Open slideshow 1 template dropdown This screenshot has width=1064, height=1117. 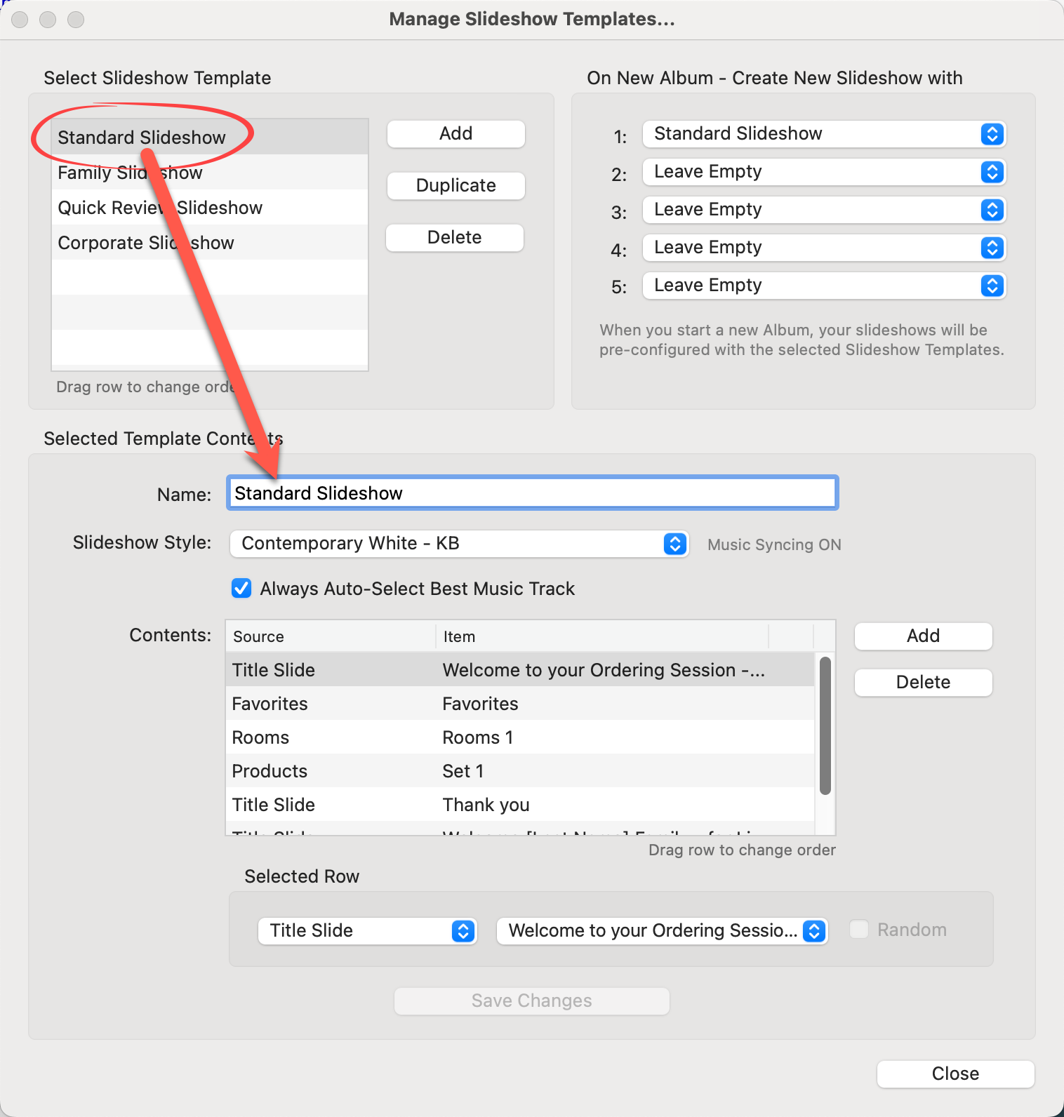824,134
